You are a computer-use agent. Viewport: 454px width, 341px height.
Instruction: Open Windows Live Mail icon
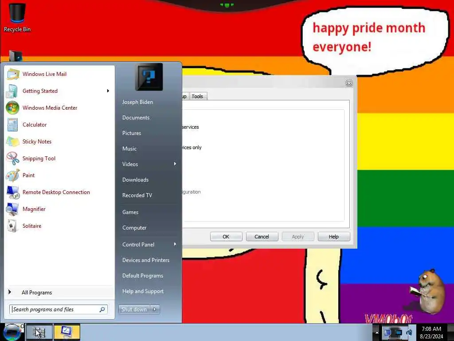tap(13, 74)
